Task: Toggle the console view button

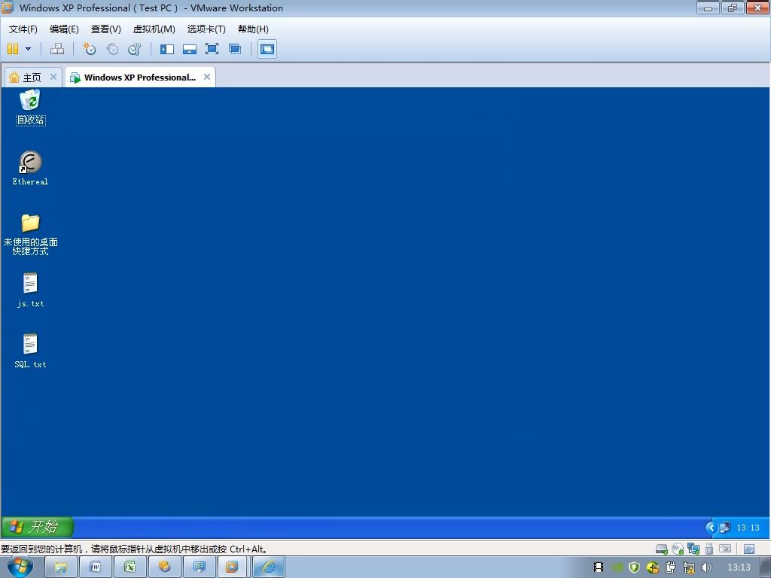Action: pos(267,49)
